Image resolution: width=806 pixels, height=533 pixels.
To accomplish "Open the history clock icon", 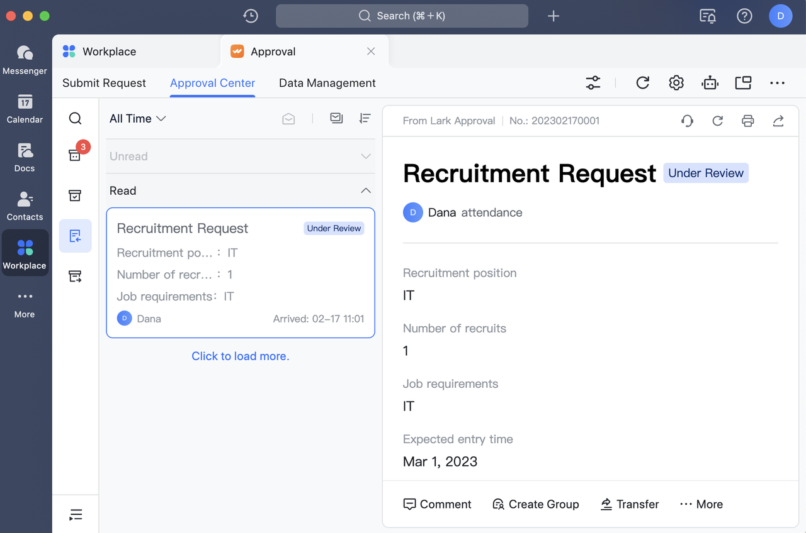I will tap(251, 16).
